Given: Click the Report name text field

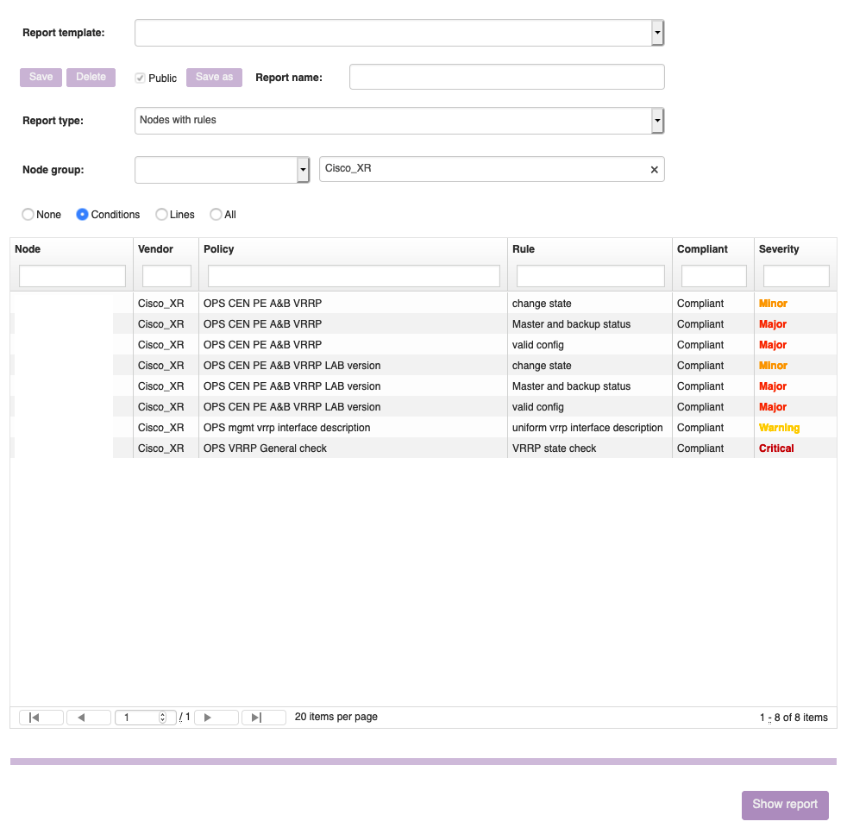Looking at the screenshot, I should (x=506, y=77).
